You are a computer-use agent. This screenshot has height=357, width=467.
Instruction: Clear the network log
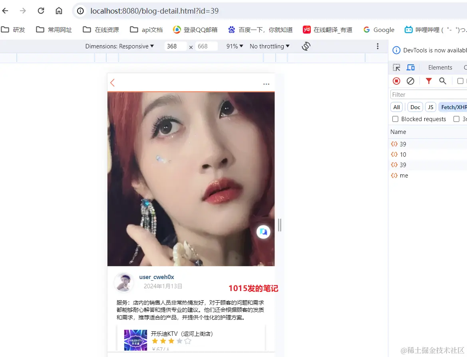410,81
